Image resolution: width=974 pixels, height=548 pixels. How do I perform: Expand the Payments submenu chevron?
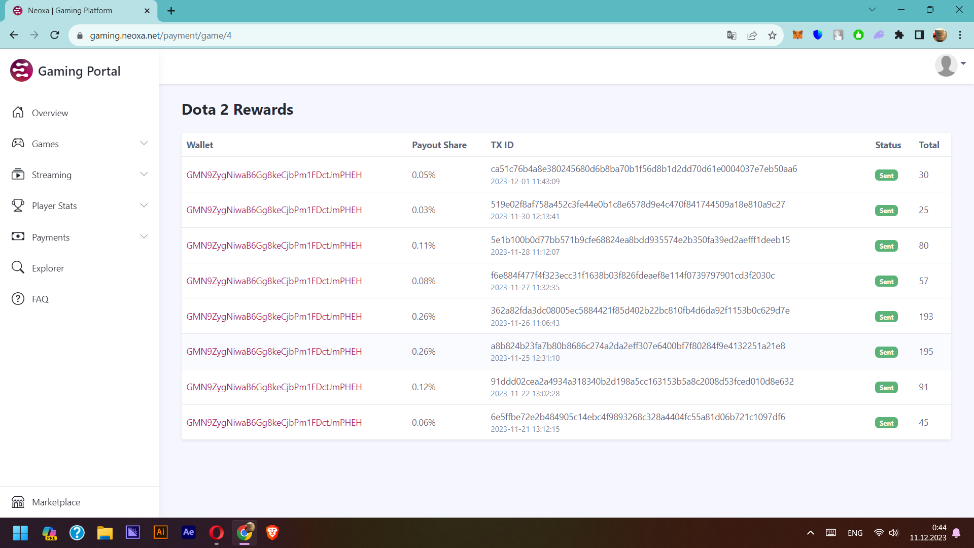point(144,236)
